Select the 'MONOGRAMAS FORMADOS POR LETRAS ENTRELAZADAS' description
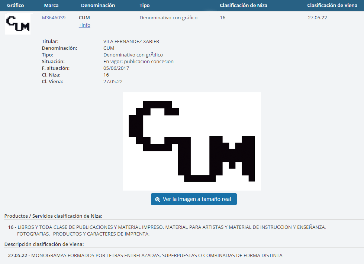Screen dimensions: 364x266 [x=157, y=256]
